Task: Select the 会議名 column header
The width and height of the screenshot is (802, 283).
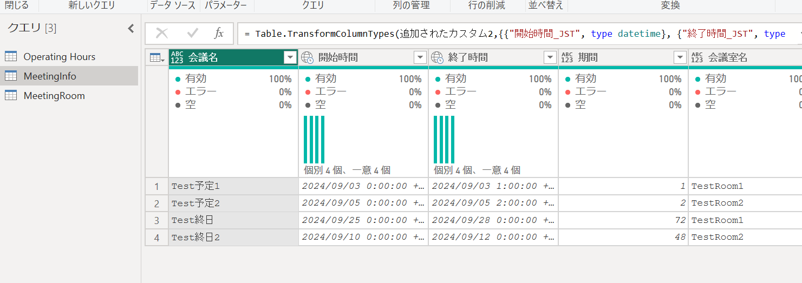Action: tap(233, 57)
